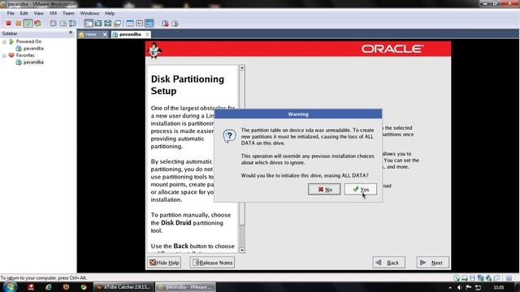This screenshot has width=520, height=292.
Task: Open the Manage Snapshots toolbar icon
Action: coord(72,24)
